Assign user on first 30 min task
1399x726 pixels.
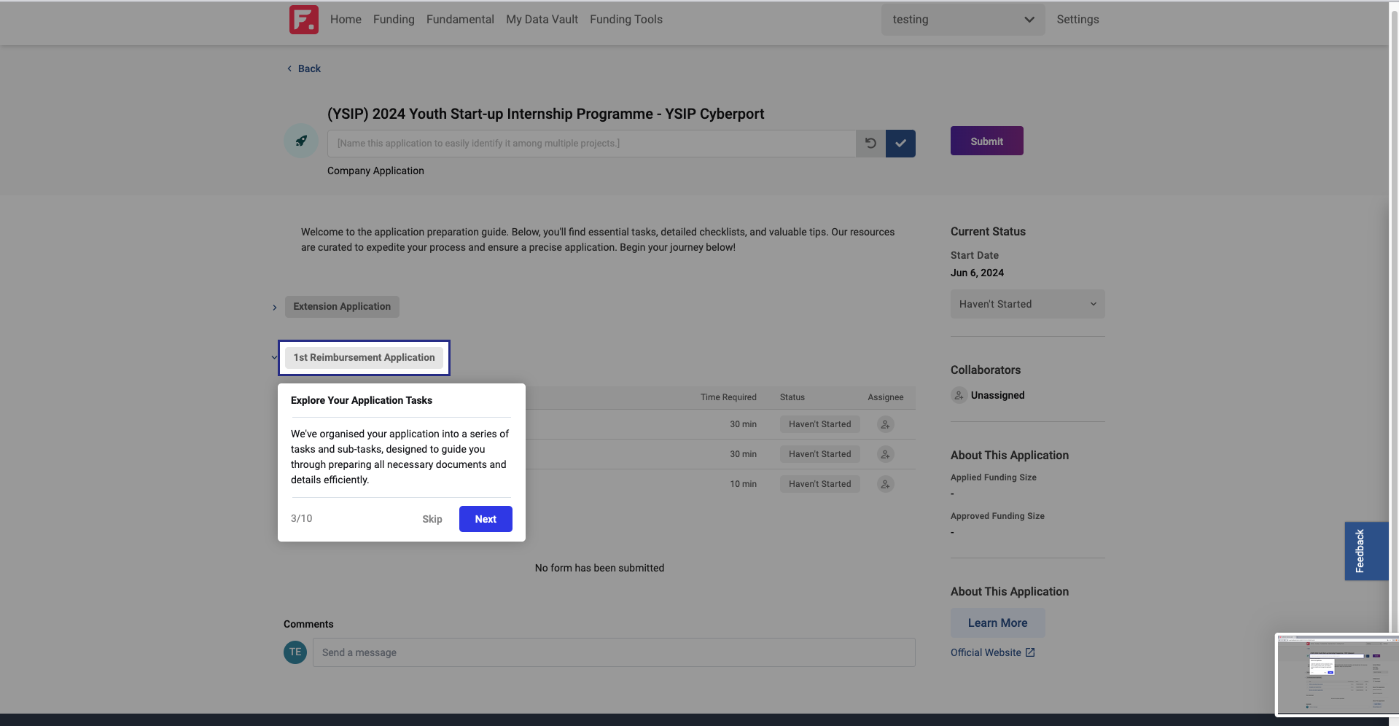tap(885, 424)
